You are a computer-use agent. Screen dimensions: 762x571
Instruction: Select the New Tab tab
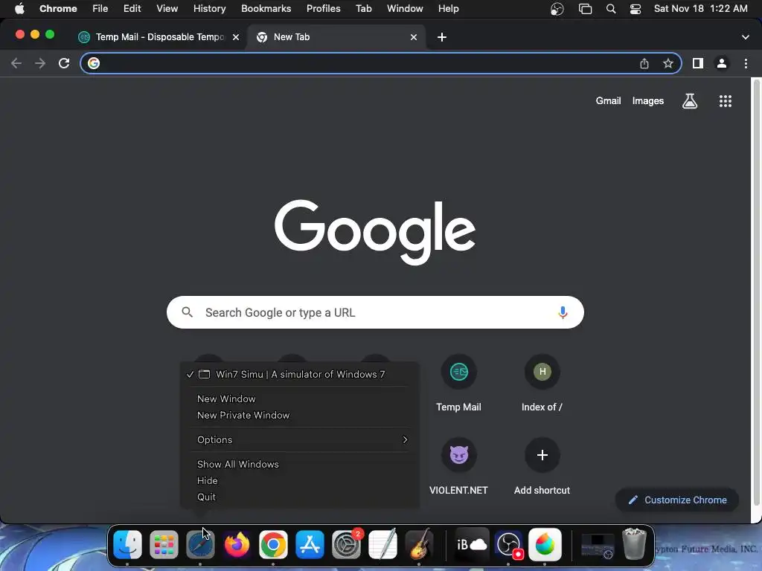(336, 37)
